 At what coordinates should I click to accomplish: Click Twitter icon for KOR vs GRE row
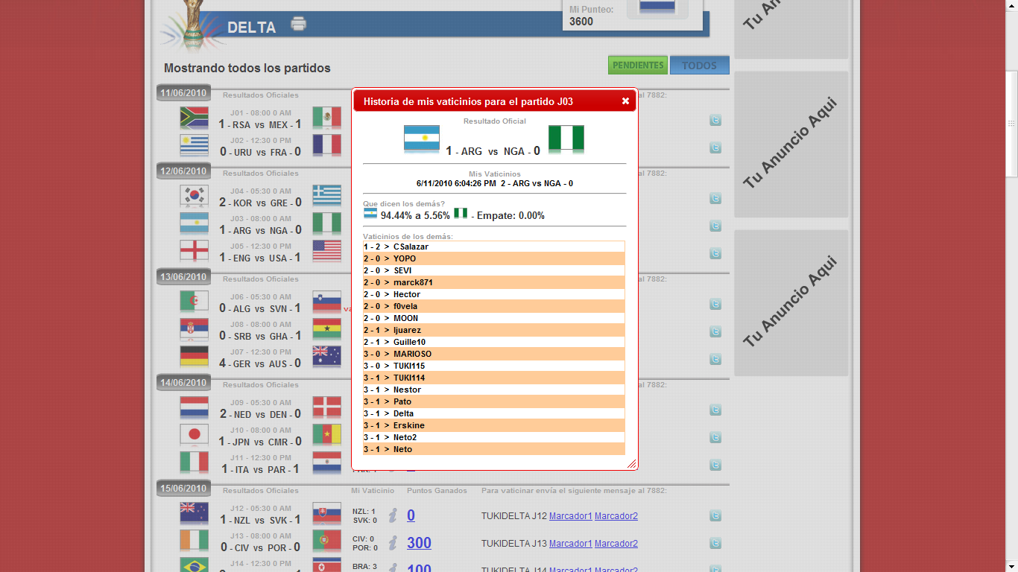pos(715,198)
